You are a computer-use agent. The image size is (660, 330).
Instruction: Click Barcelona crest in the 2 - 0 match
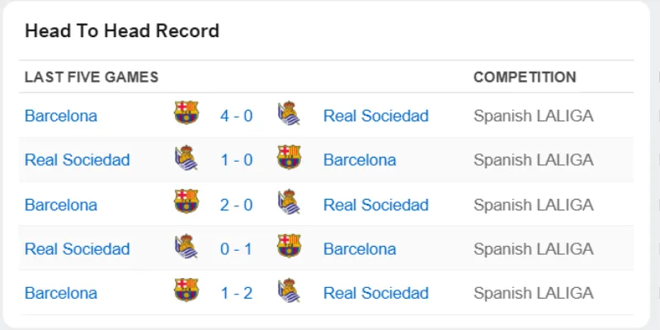[186, 201]
